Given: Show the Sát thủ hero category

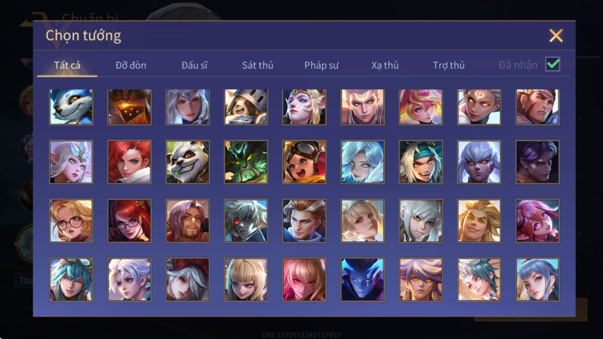Looking at the screenshot, I should tap(258, 65).
